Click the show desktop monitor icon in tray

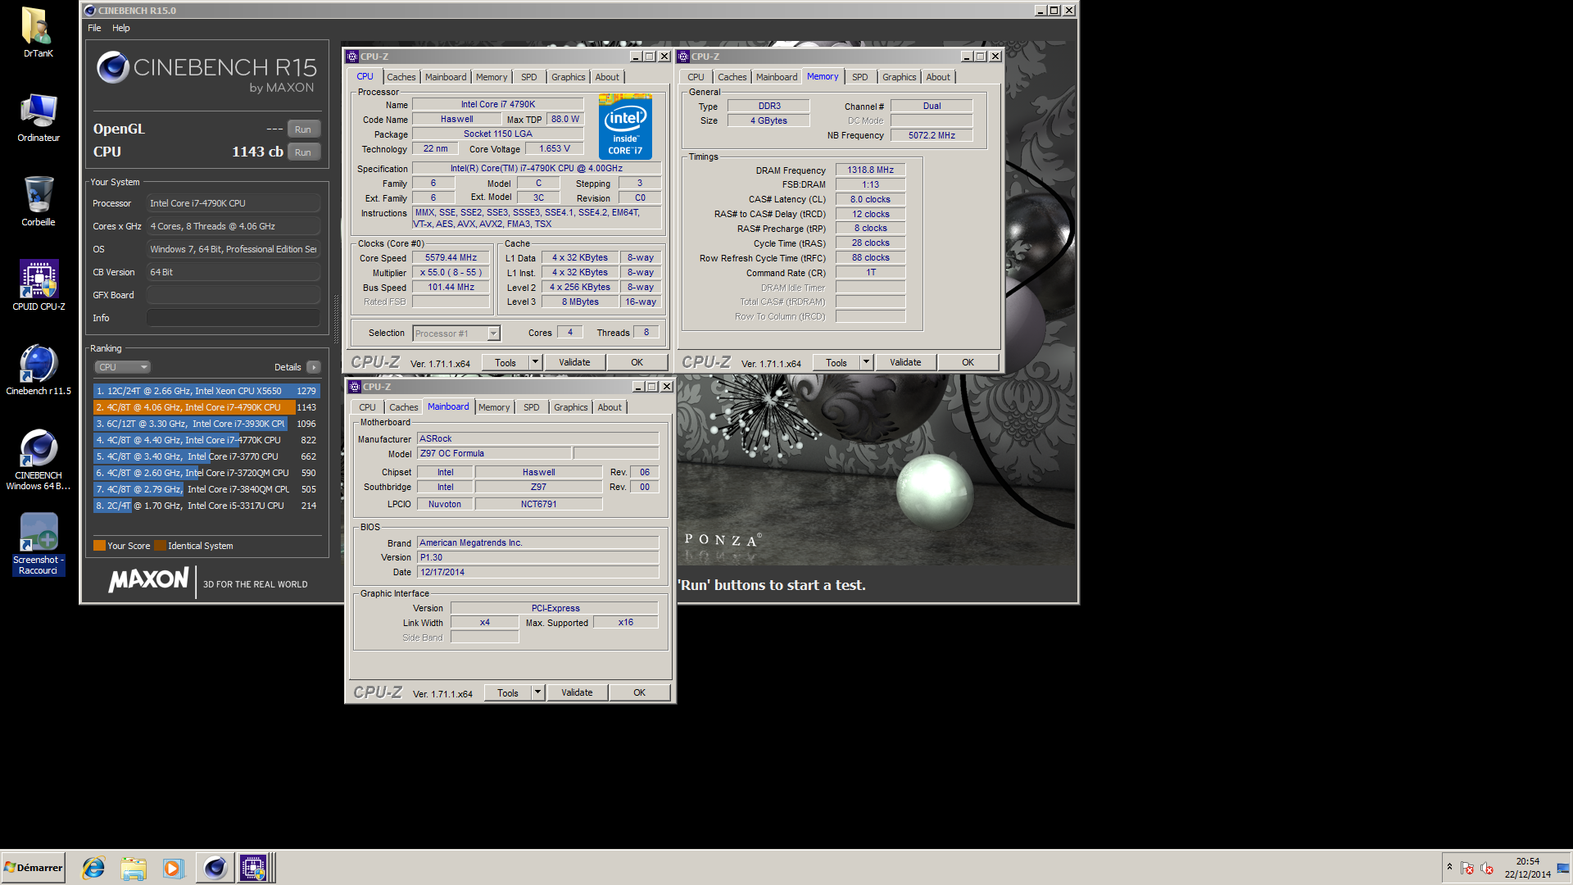(x=1563, y=868)
